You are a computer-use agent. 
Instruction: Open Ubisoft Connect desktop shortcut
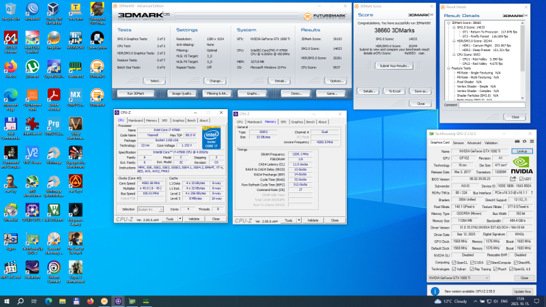[x=54, y=272]
